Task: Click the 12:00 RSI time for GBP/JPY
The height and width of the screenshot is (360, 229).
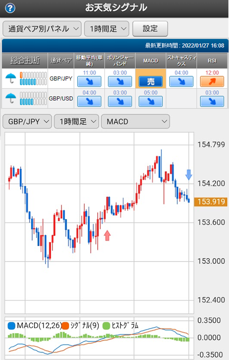Action: (x=212, y=73)
